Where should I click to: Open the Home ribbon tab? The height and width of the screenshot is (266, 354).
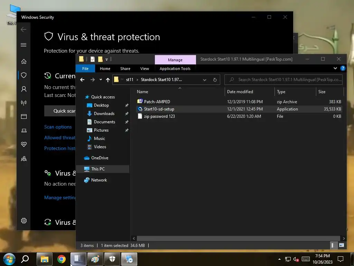105,69
